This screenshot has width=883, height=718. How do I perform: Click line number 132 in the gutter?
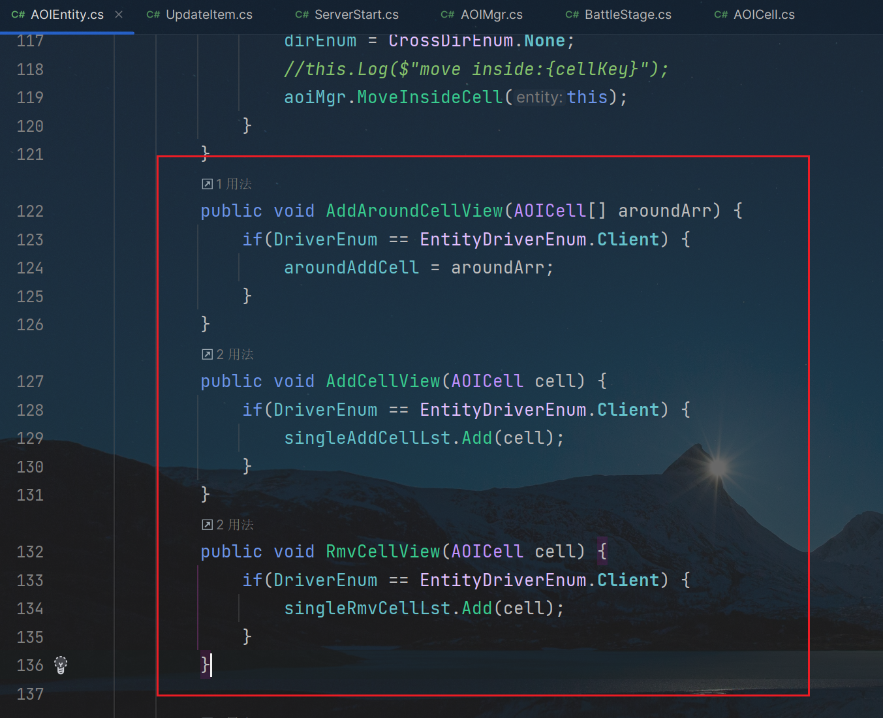(30, 552)
